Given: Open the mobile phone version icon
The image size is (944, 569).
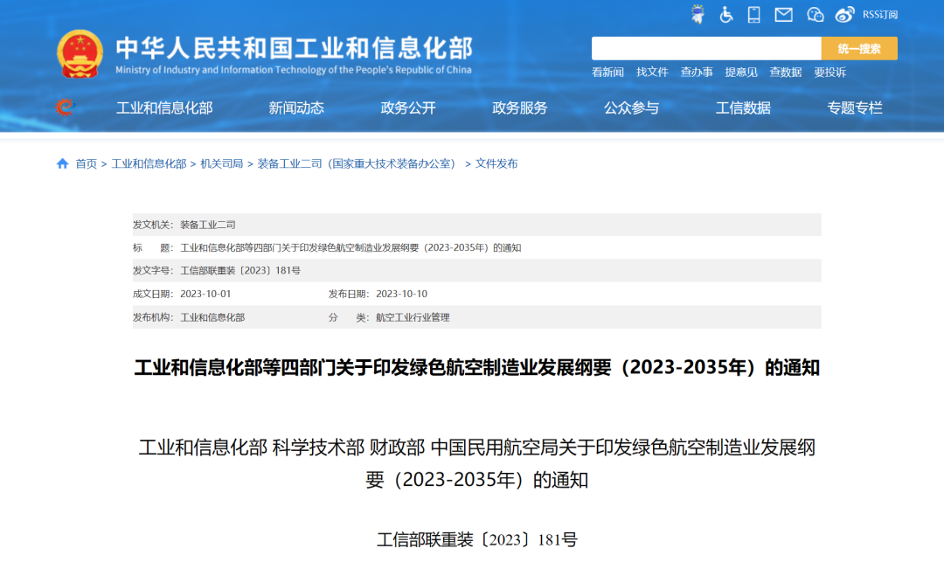Looking at the screenshot, I should point(753,15).
